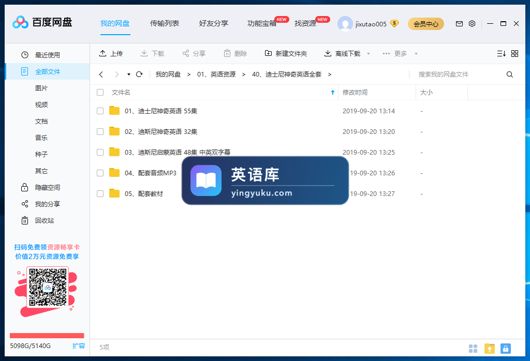530x361 pixels.
Task: Click the chevron after 我的网盘 breadcrumb
Action: coord(188,74)
